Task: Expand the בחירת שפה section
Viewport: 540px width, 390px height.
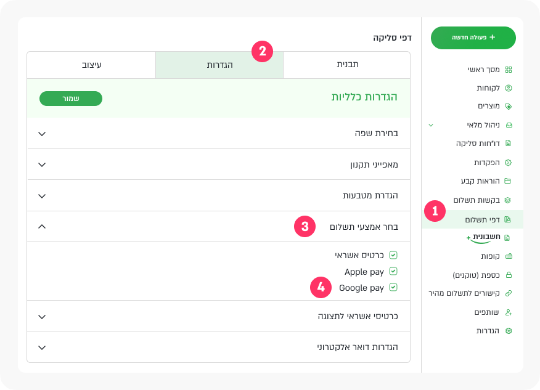Action: click(x=42, y=133)
